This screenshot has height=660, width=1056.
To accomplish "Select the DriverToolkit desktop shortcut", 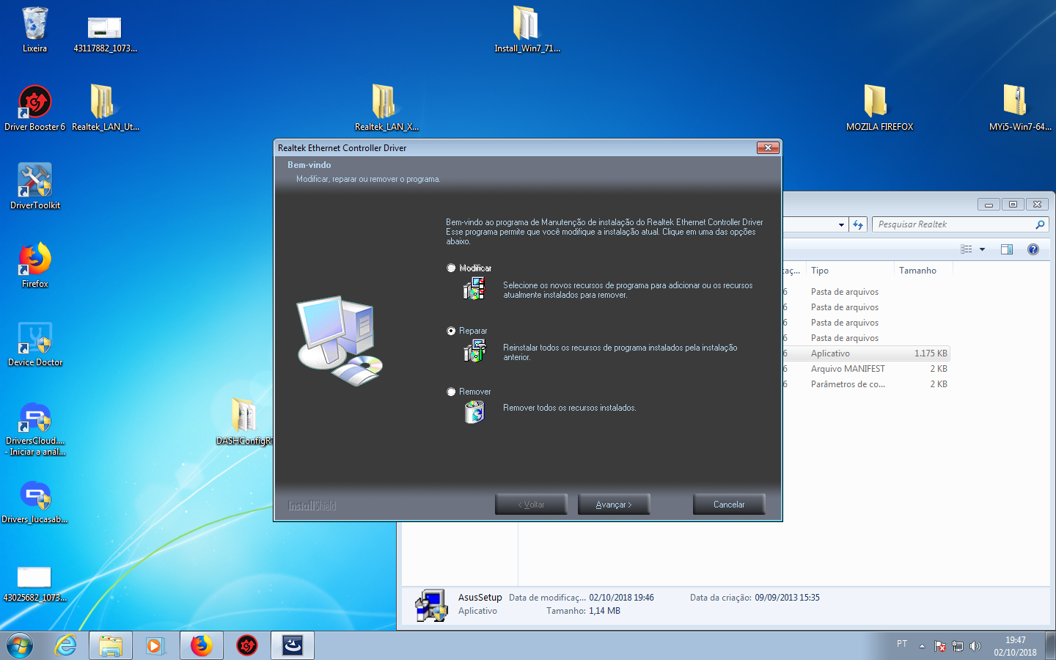I will 34,186.
